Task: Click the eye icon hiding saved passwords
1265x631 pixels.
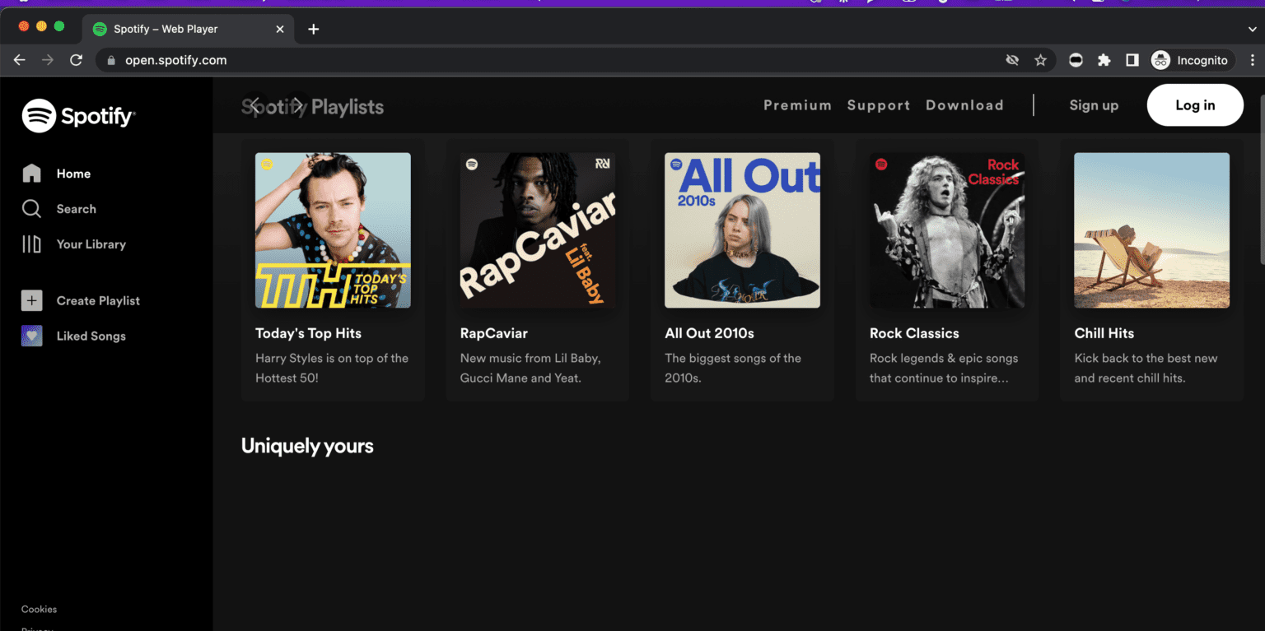Action: pyautogui.click(x=1012, y=59)
